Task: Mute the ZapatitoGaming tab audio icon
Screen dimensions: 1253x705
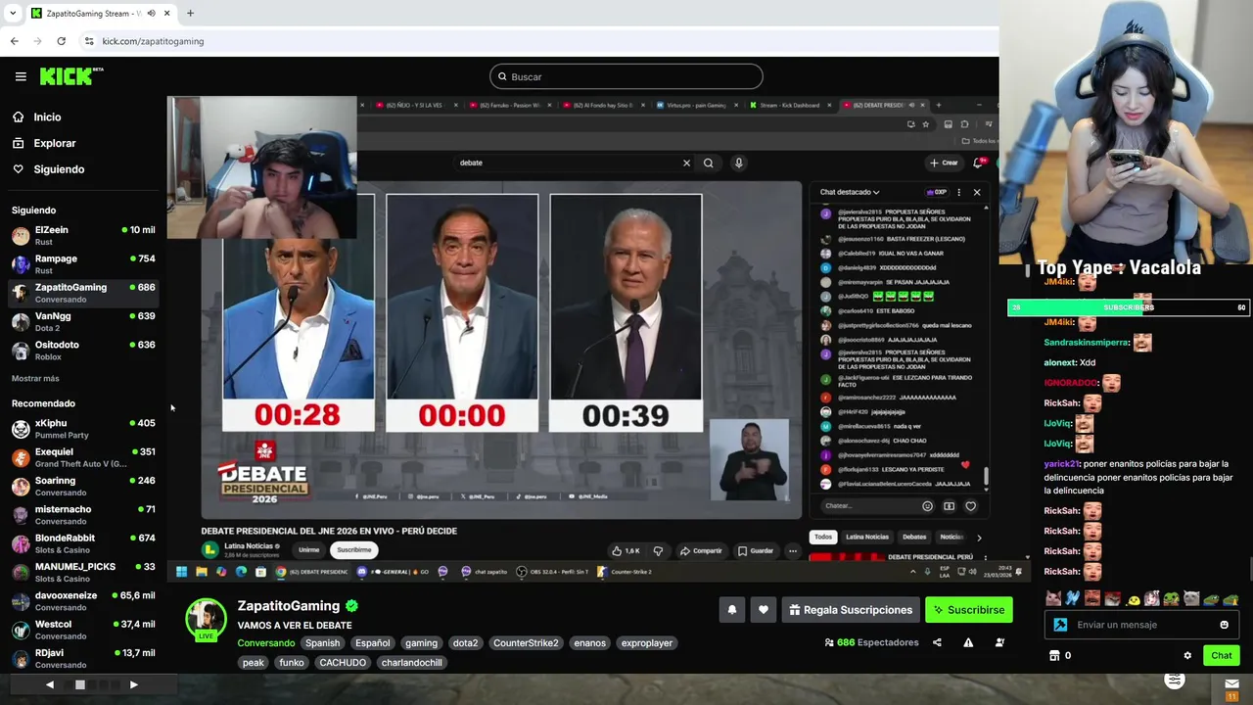Action: 150,13
